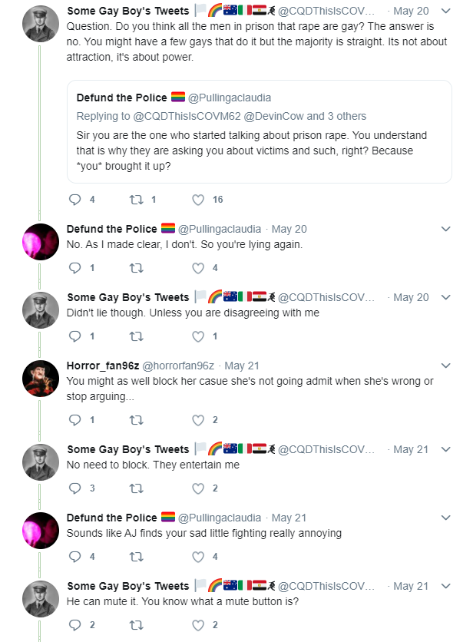Retweet the tweet with 1 retweet

[x=137, y=200]
